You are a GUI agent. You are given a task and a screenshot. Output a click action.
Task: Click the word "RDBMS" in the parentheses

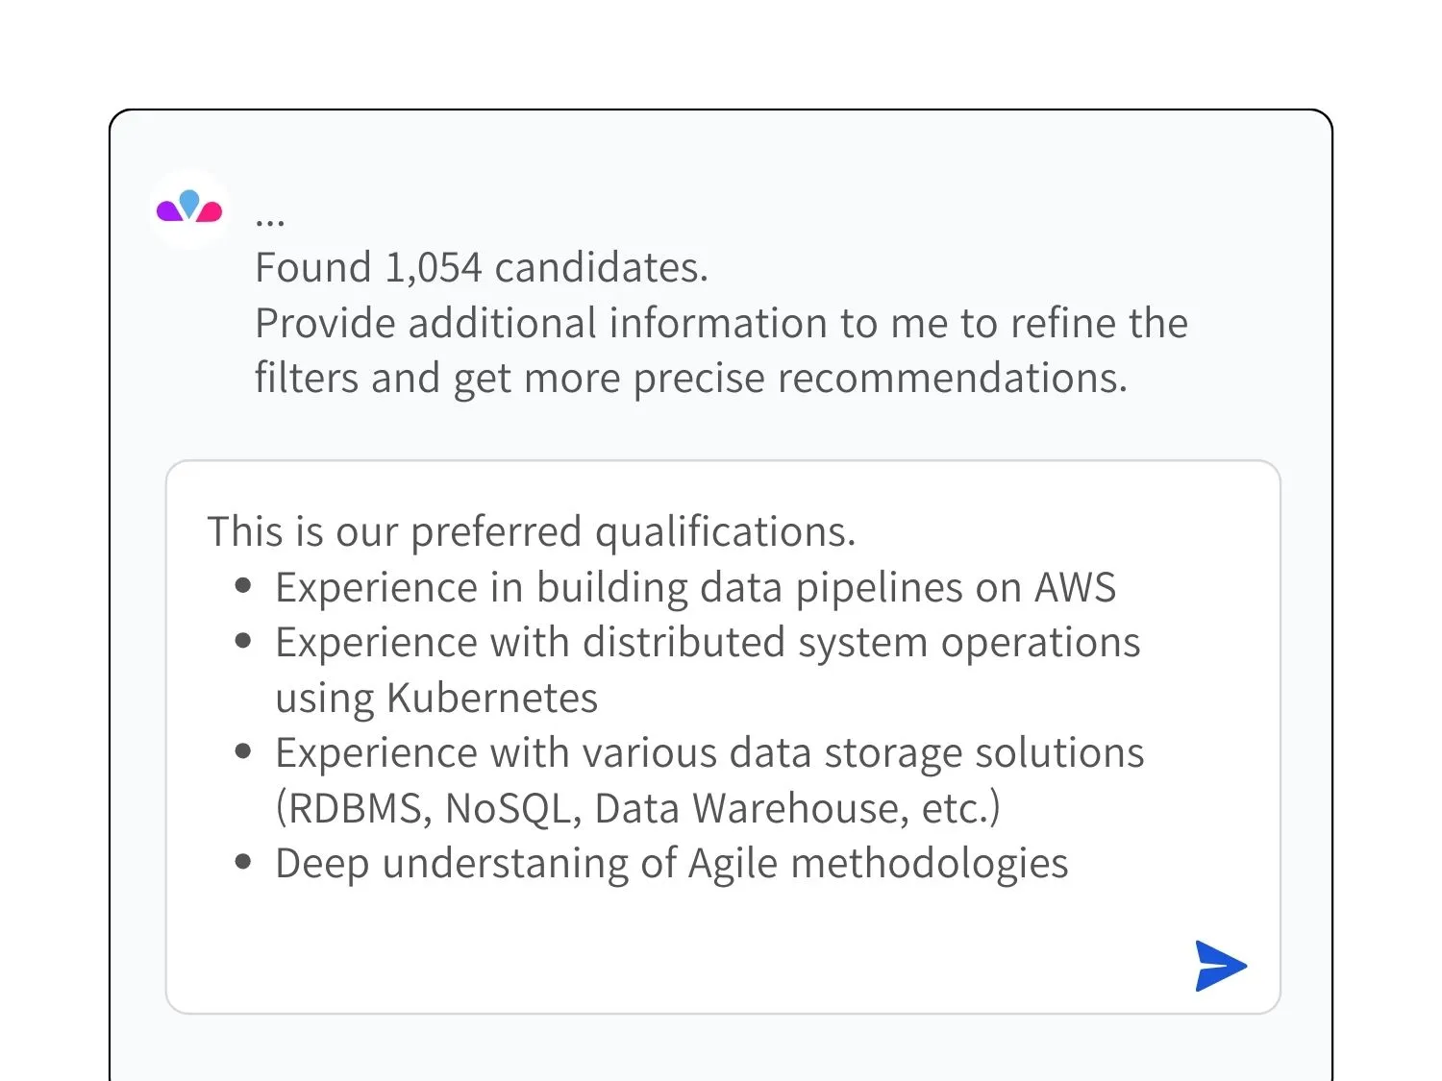coord(357,809)
